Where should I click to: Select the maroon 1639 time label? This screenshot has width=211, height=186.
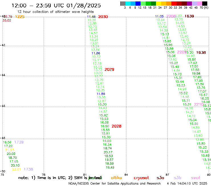[189, 16]
